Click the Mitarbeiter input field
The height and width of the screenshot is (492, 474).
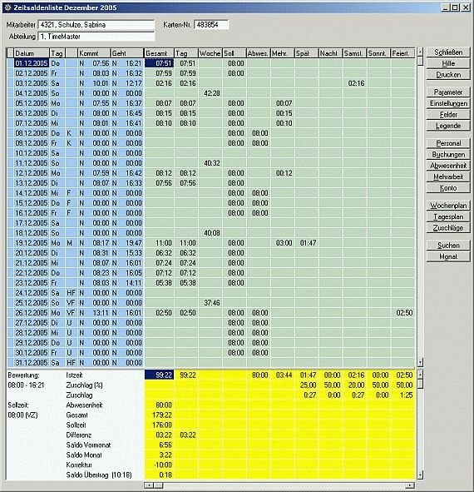(96, 25)
